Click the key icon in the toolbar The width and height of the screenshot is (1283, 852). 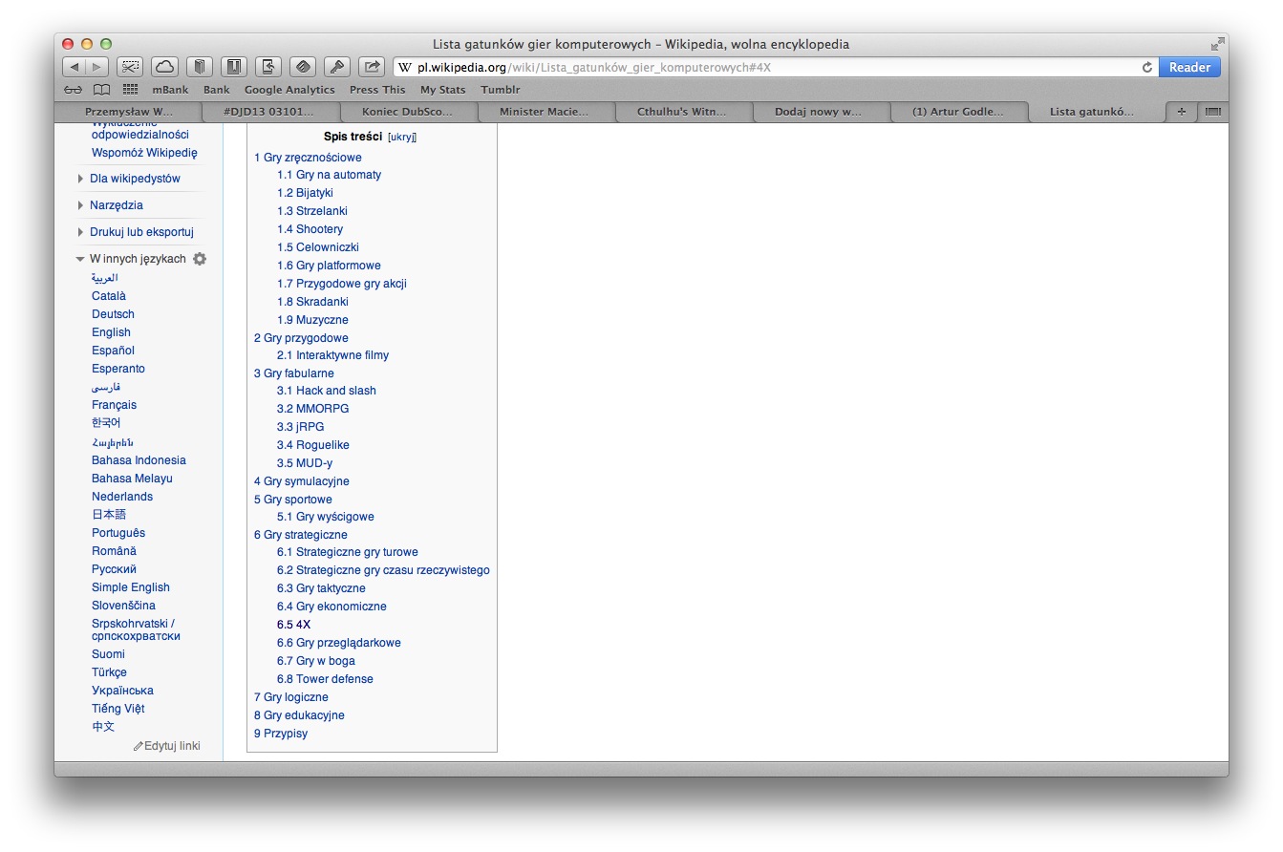336,67
